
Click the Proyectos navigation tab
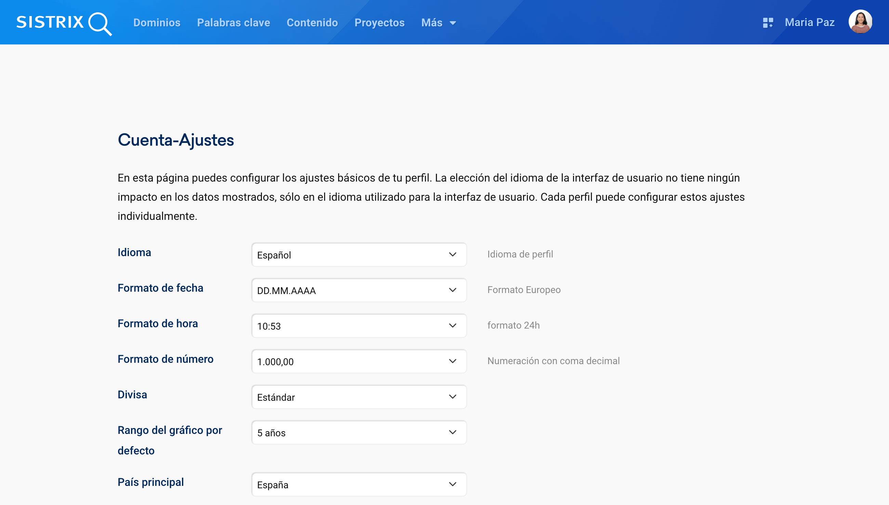(x=380, y=23)
